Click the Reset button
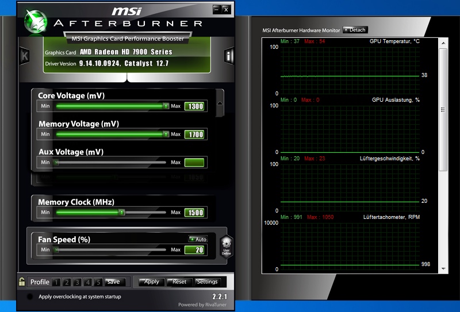The width and height of the screenshot is (460, 312). click(179, 282)
